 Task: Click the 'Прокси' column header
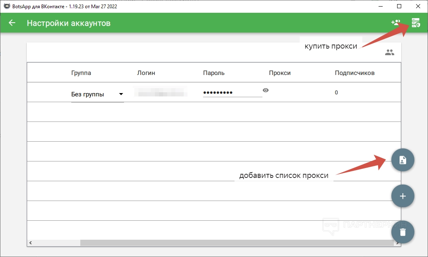[x=280, y=73]
